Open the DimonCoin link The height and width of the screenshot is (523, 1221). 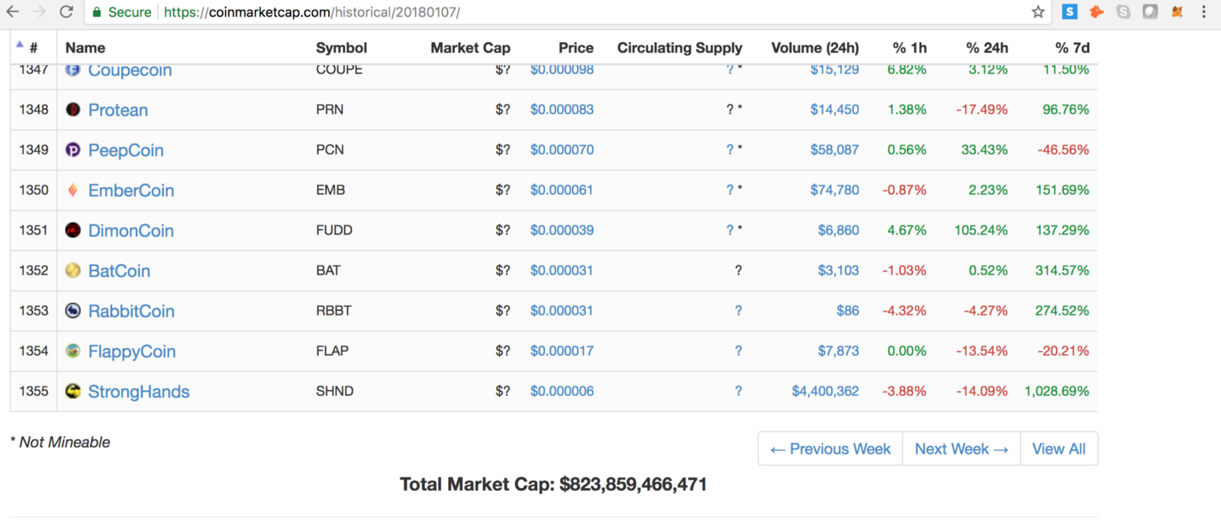click(x=131, y=231)
